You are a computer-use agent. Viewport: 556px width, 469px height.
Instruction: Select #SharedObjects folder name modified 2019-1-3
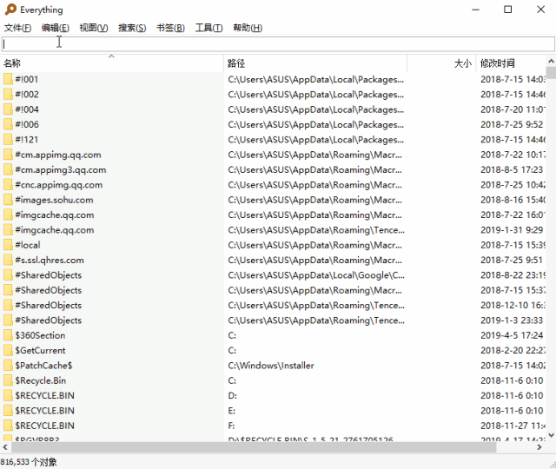pos(49,320)
